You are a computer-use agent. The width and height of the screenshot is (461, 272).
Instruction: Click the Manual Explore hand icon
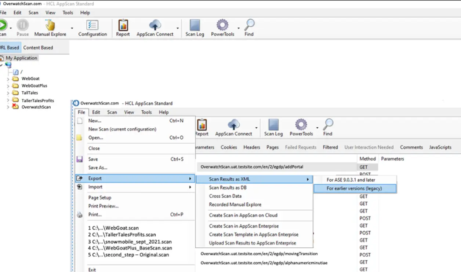pyautogui.click(x=50, y=25)
